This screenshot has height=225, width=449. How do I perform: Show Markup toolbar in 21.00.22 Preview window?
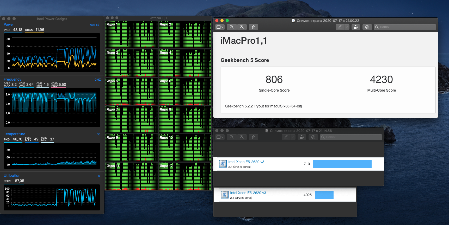[x=367, y=27]
